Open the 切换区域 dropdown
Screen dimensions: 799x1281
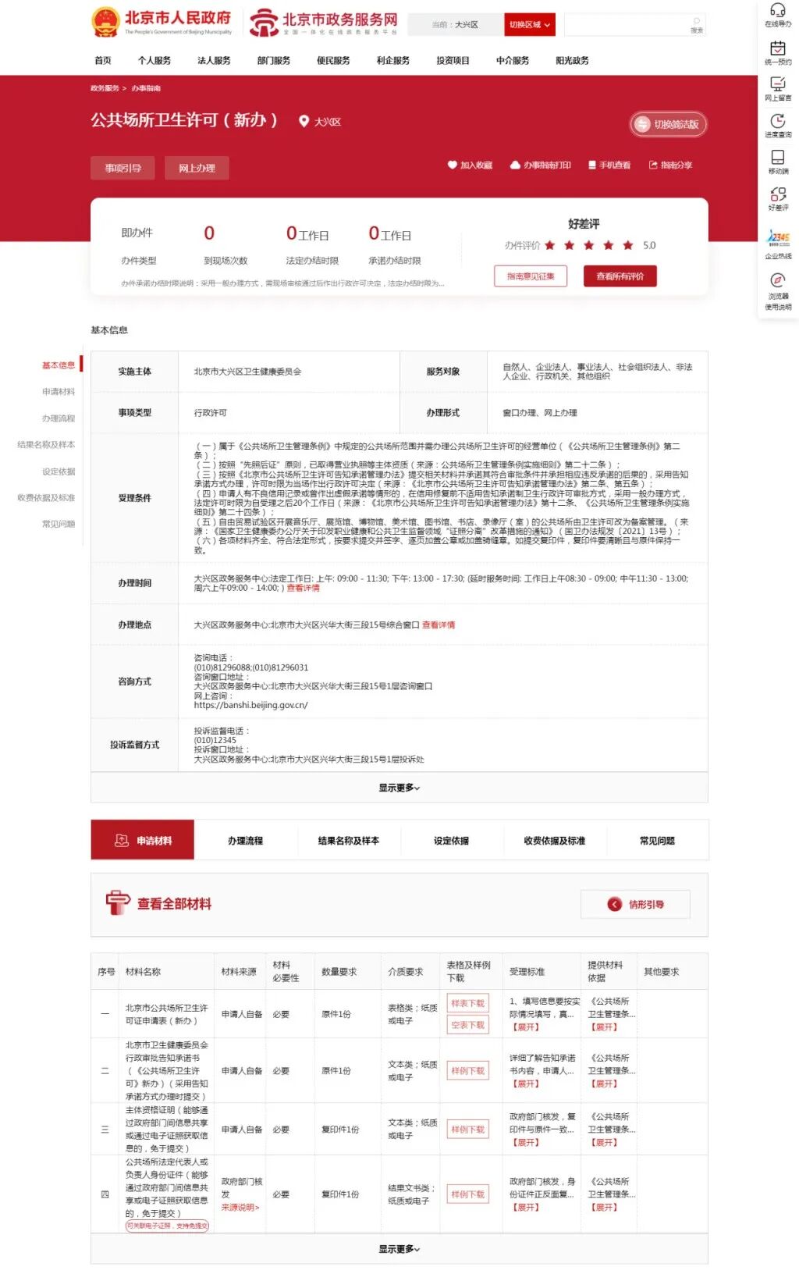[x=529, y=25]
